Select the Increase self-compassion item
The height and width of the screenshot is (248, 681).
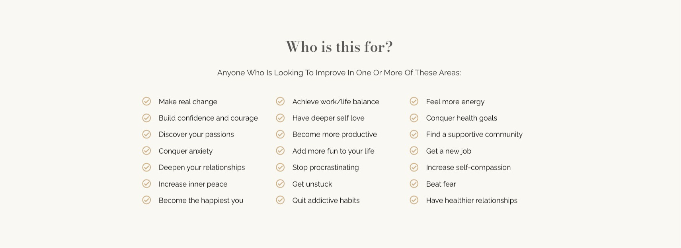[468, 168]
